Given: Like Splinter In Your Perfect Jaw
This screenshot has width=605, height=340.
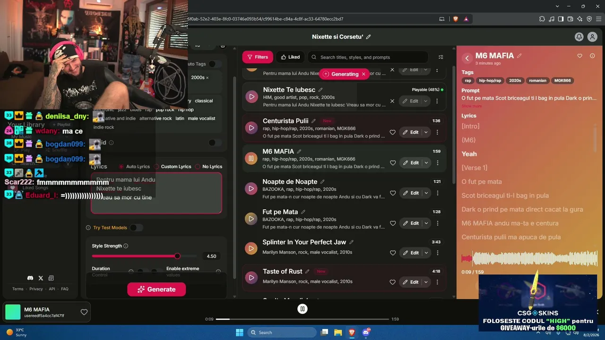Looking at the screenshot, I should tap(392, 253).
